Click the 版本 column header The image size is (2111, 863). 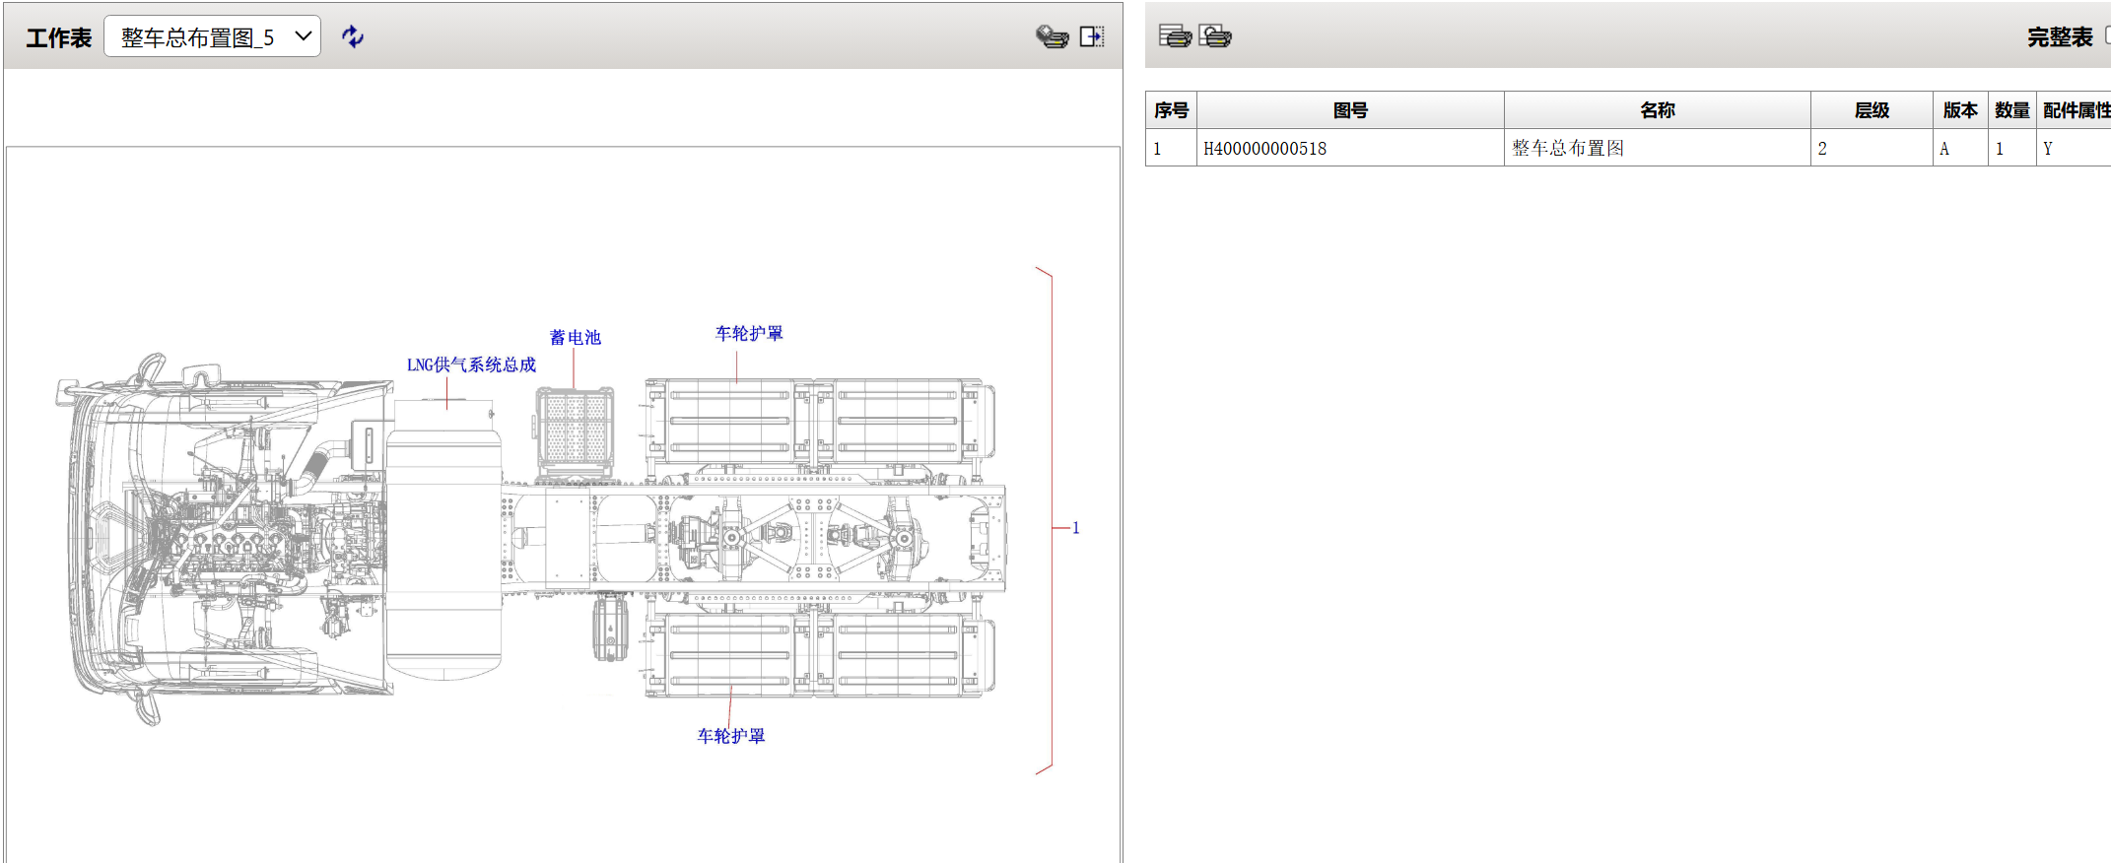[x=1959, y=110]
